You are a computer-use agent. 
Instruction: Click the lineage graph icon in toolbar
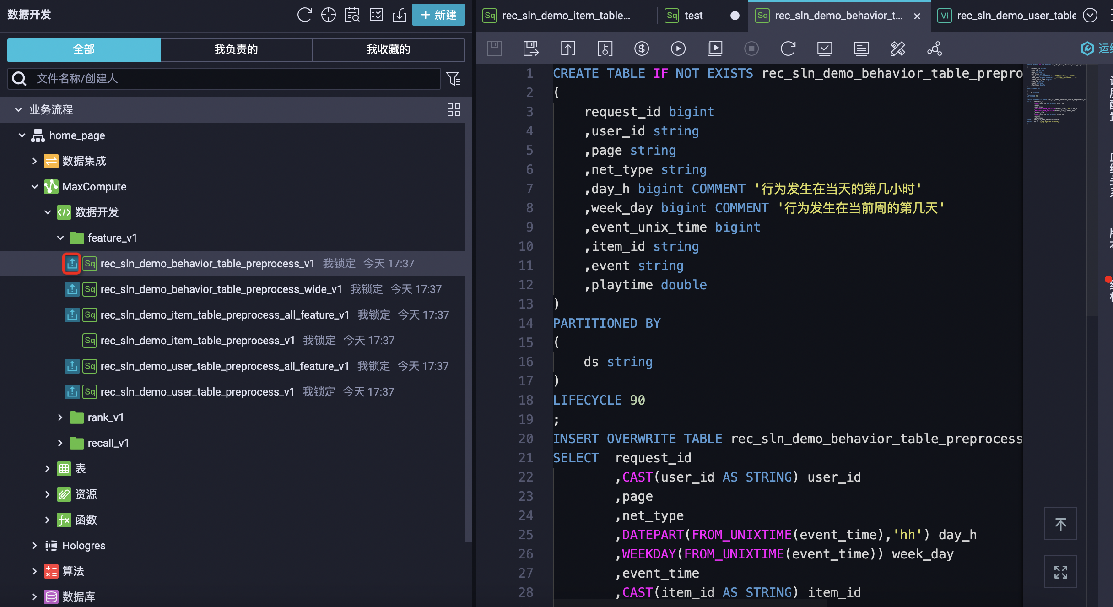point(934,49)
